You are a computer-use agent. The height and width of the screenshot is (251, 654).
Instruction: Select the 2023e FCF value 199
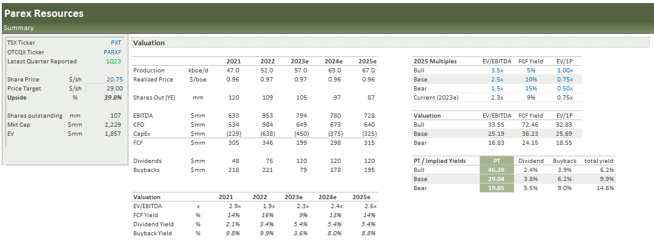302,143
